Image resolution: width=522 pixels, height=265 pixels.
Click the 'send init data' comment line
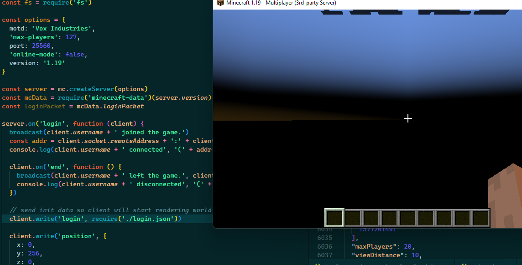(110, 210)
